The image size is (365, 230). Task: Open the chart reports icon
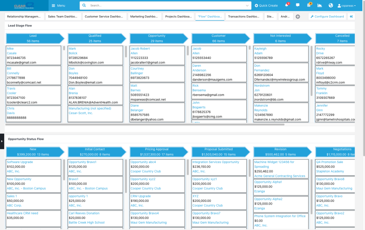[x=320, y=5]
